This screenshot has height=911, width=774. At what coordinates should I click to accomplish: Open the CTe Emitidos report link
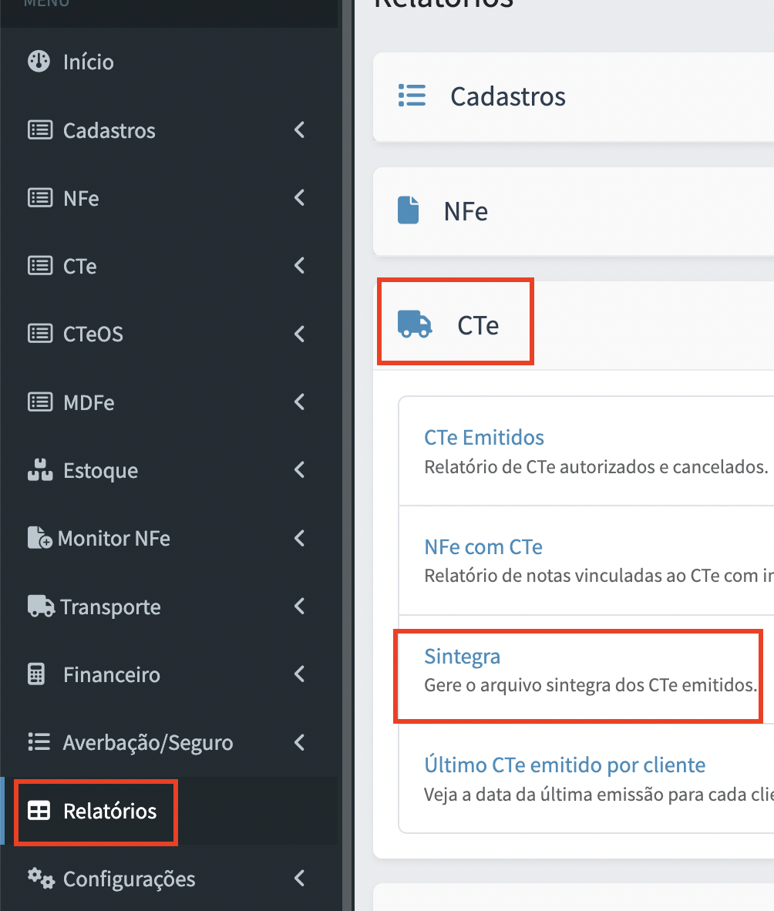484,438
